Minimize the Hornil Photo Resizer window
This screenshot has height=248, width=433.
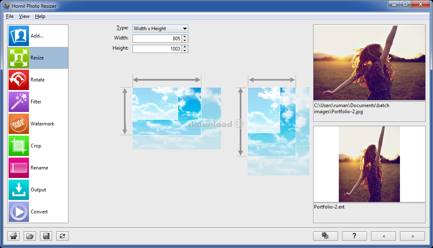point(394,4)
